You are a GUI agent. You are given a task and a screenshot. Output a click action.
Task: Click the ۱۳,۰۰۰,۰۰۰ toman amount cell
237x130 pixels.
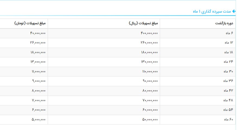38,62
